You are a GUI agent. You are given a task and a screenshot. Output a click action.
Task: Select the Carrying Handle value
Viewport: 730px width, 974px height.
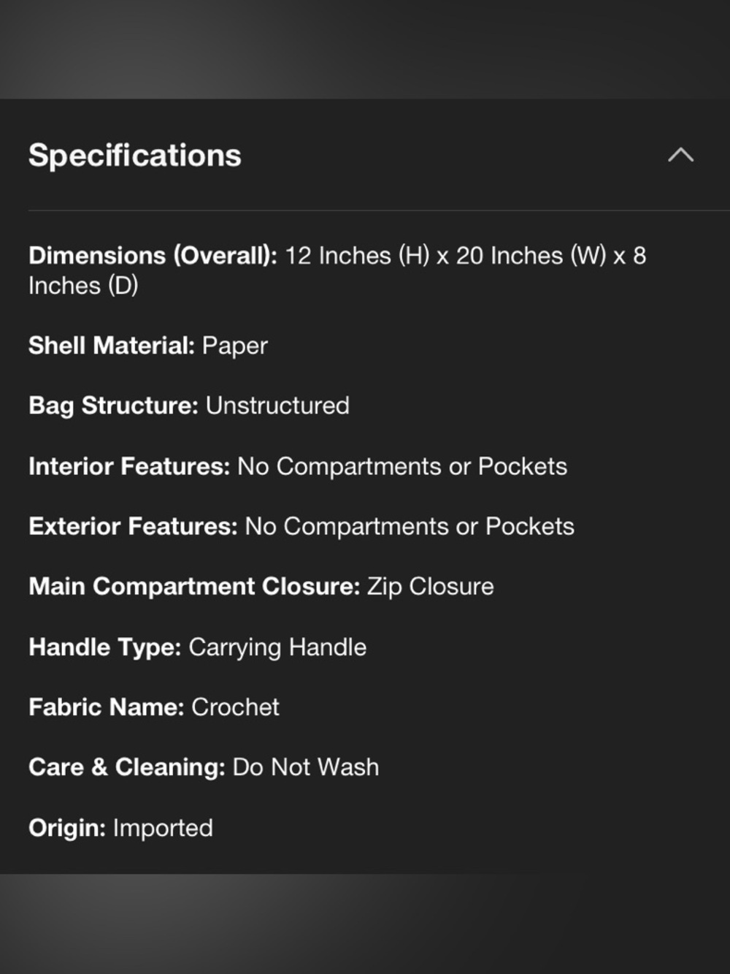(x=277, y=647)
